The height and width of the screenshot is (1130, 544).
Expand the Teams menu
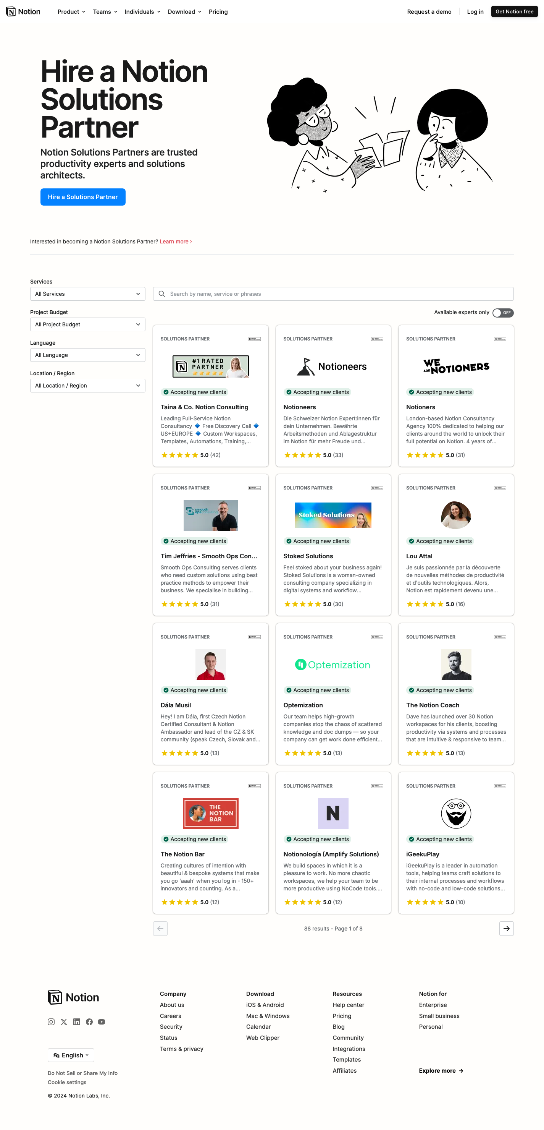[105, 12]
